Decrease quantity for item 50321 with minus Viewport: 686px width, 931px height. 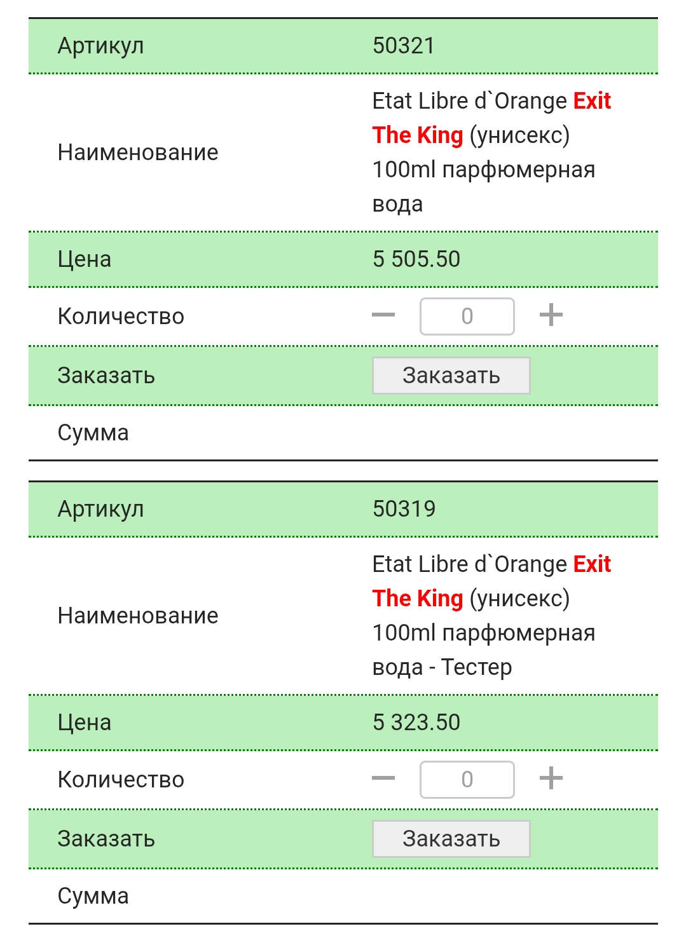click(383, 316)
